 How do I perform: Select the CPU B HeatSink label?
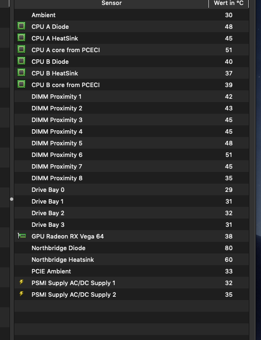click(x=55, y=73)
